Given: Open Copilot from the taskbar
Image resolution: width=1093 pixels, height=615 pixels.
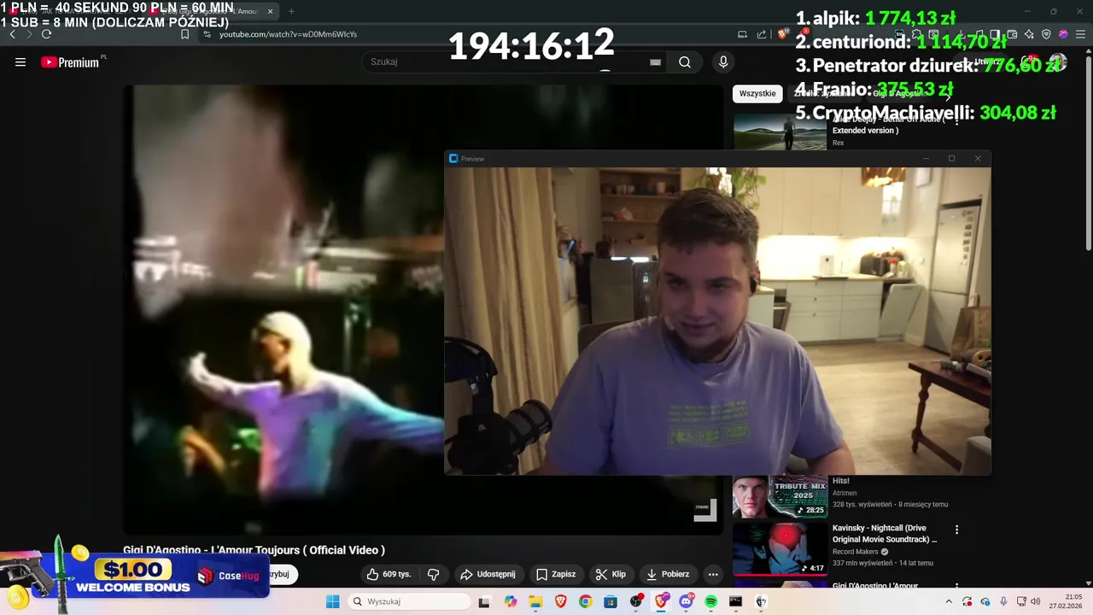Looking at the screenshot, I should tap(511, 601).
